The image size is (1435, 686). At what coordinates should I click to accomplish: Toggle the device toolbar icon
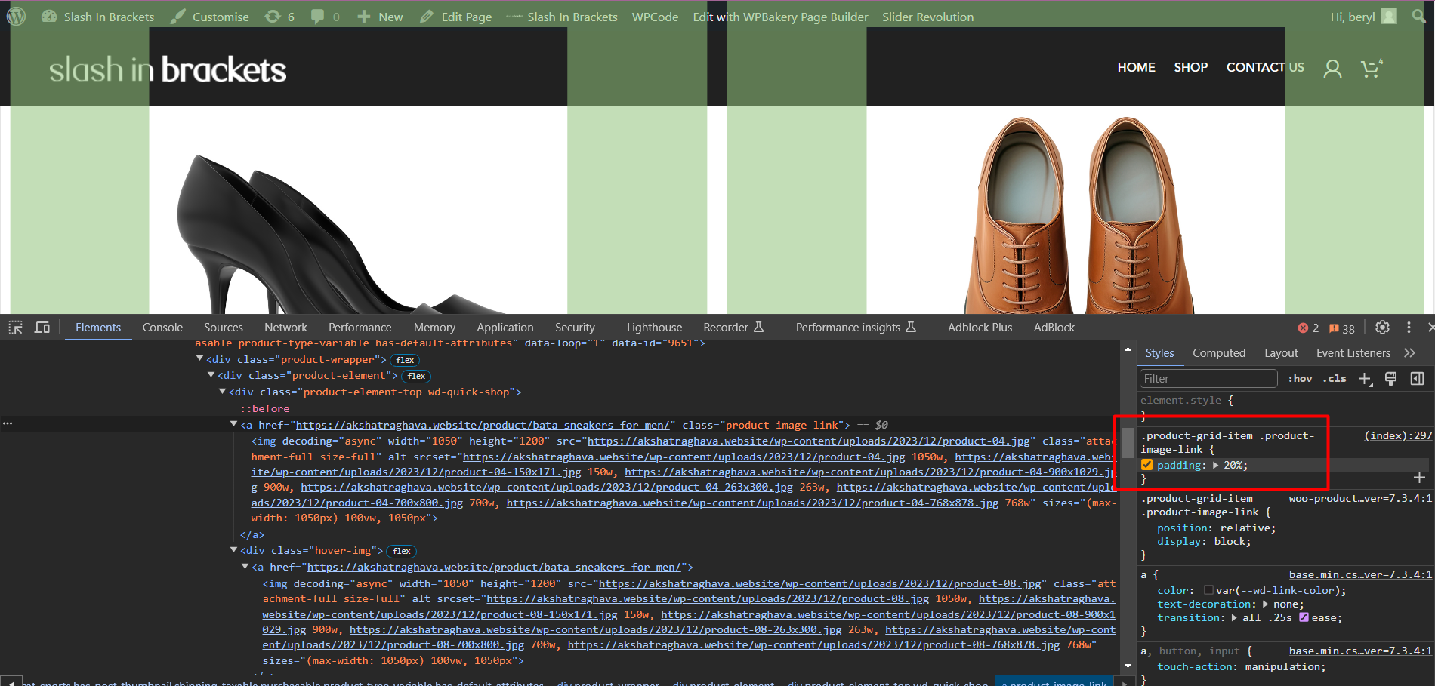[42, 328]
